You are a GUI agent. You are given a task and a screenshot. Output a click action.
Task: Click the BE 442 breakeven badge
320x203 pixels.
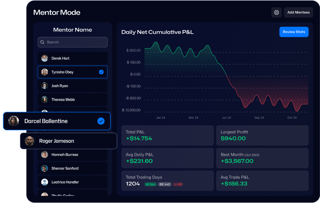(164, 184)
